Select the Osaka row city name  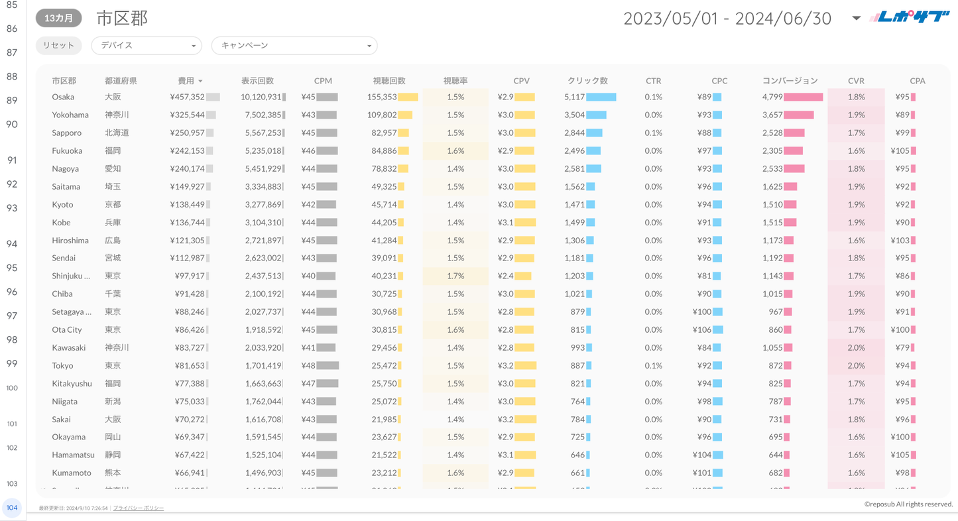(x=63, y=97)
